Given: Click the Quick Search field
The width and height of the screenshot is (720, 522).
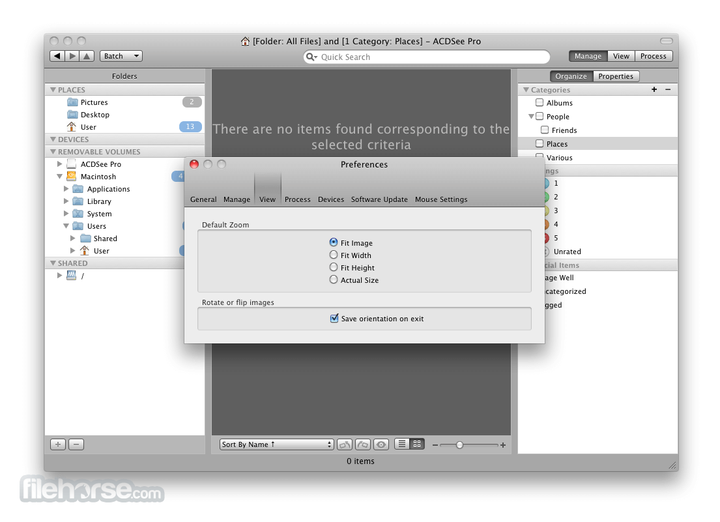Looking at the screenshot, I should (x=427, y=57).
